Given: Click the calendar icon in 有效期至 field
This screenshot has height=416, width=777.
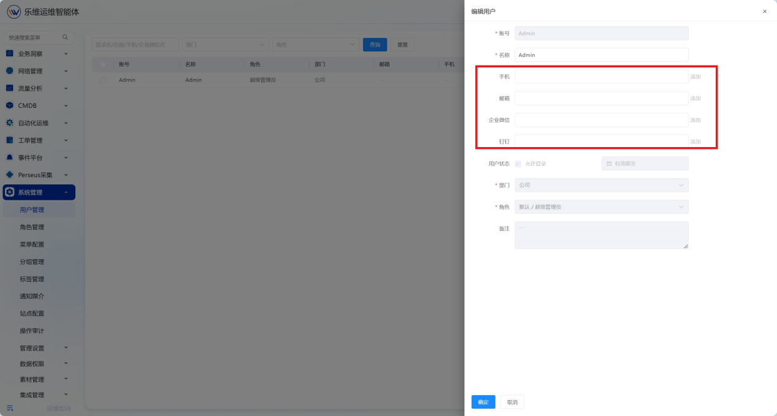Looking at the screenshot, I should coord(609,164).
